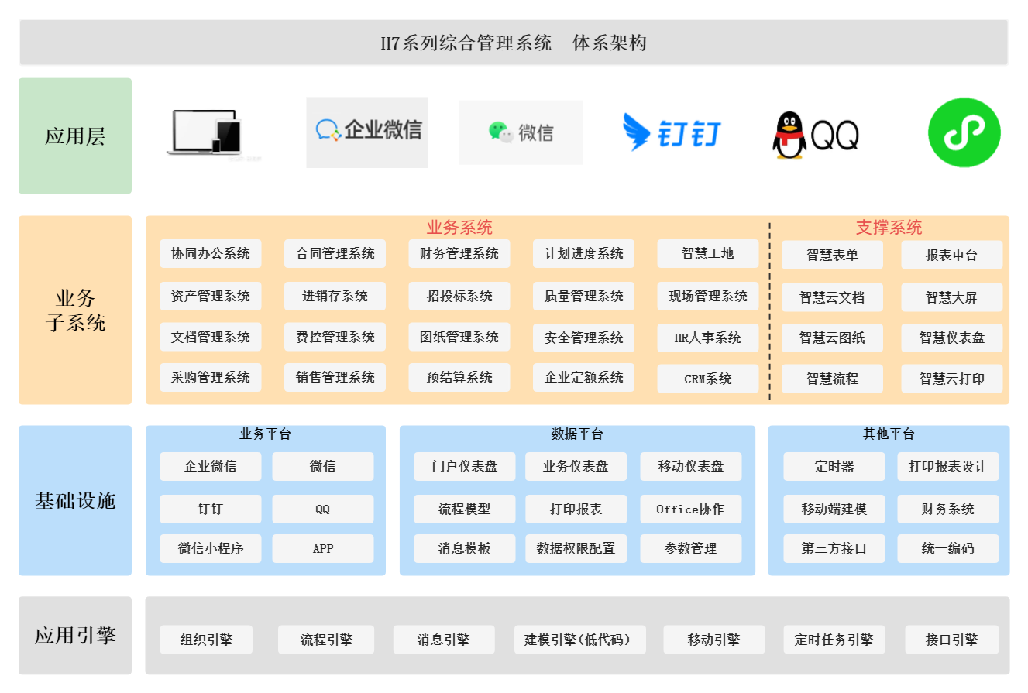Click 智慧云打印 box
The width and height of the screenshot is (1028, 693).
(x=952, y=379)
